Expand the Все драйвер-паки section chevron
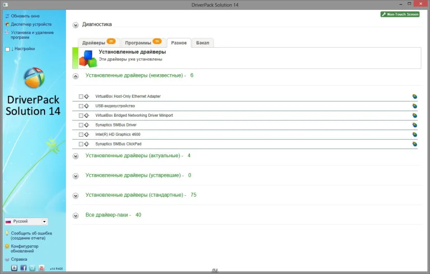The height and width of the screenshot is (274, 430). point(76,216)
